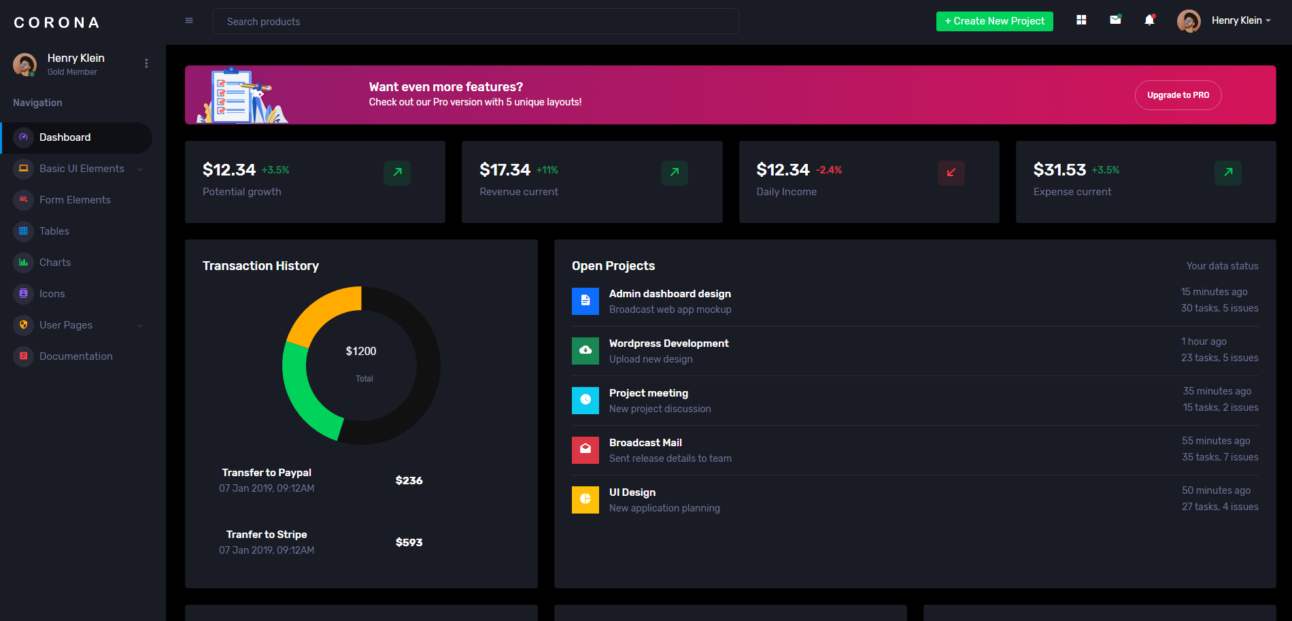Click Create New Project button

click(994, 21)
